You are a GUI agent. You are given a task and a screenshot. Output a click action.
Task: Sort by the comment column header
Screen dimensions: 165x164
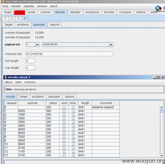[106, 103]
